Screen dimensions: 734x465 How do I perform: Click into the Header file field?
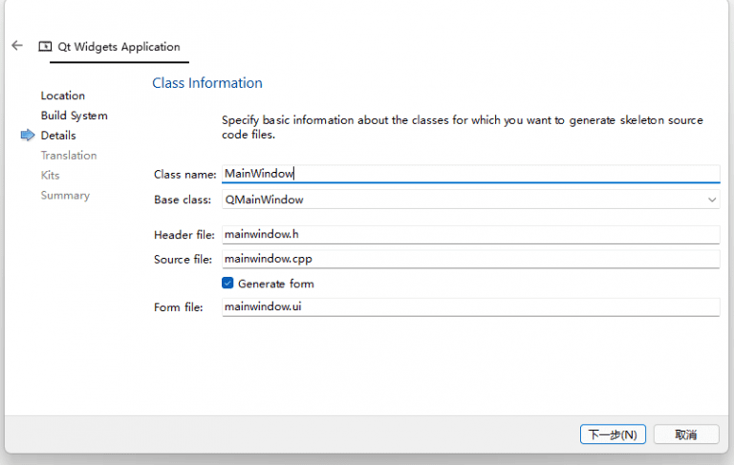[469, 235]
